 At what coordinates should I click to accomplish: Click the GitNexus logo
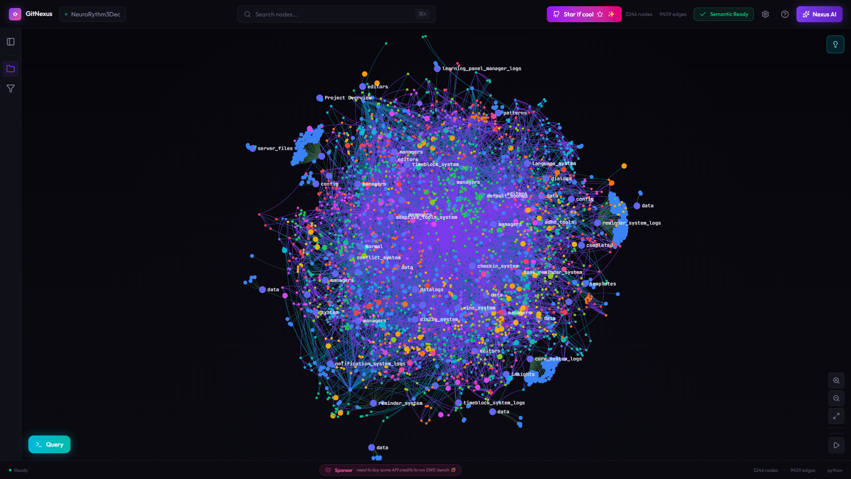15,14
